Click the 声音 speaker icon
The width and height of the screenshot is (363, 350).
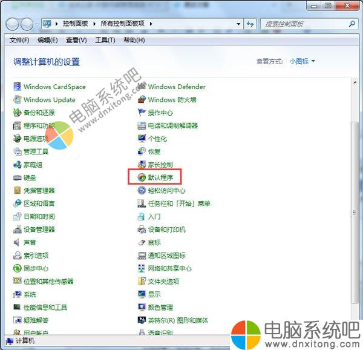(18, 242)
